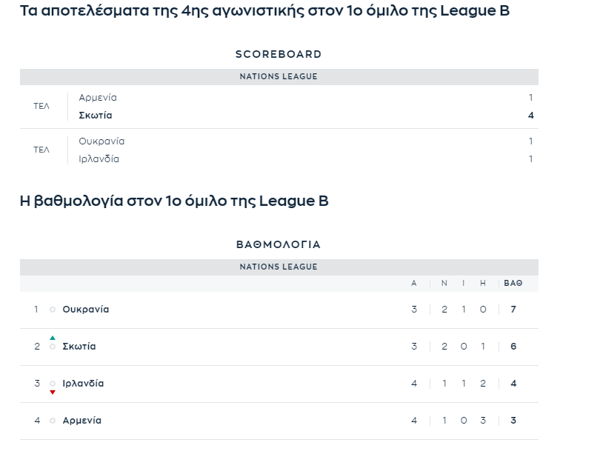Viewport: 597px width, 451px height.
Task: Click the green up arrow beside Σκωτία
Action: [53, 338]
